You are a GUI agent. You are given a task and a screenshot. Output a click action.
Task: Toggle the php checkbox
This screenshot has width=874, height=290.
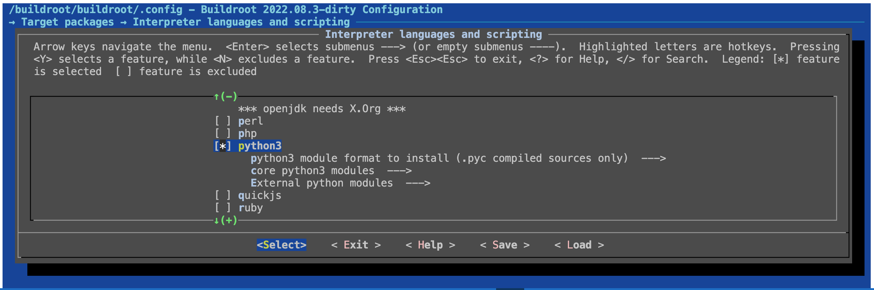[223, 134]
